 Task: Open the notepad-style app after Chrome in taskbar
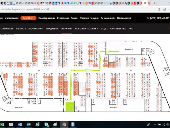pos(73,125)
